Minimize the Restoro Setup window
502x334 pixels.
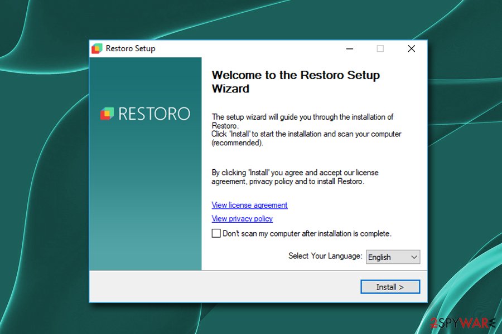(350, 48)
